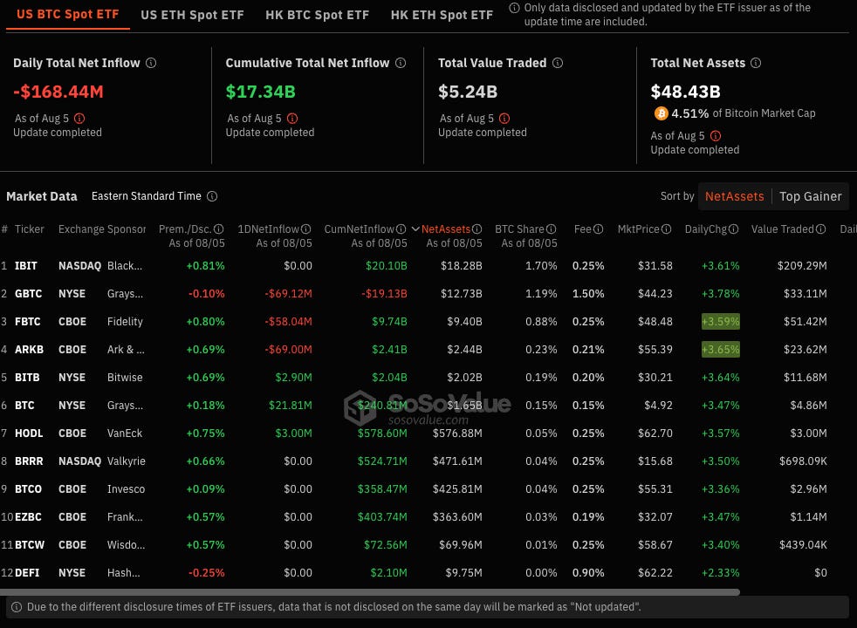Click $20.10B CumNetInflow value for IBIT
Viewport: 857px width, 628px height.
pyautogui.click(x=387, y=266)
